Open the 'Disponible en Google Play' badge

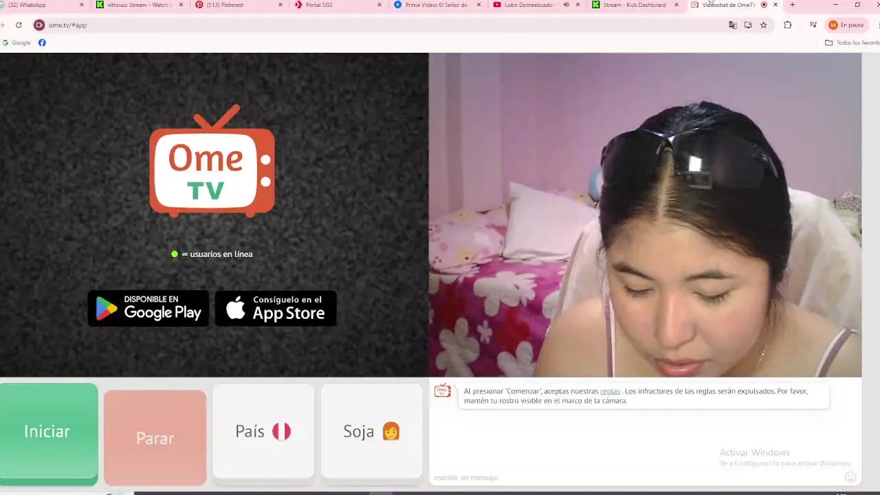pyautogui.click(x=148, y=308)
